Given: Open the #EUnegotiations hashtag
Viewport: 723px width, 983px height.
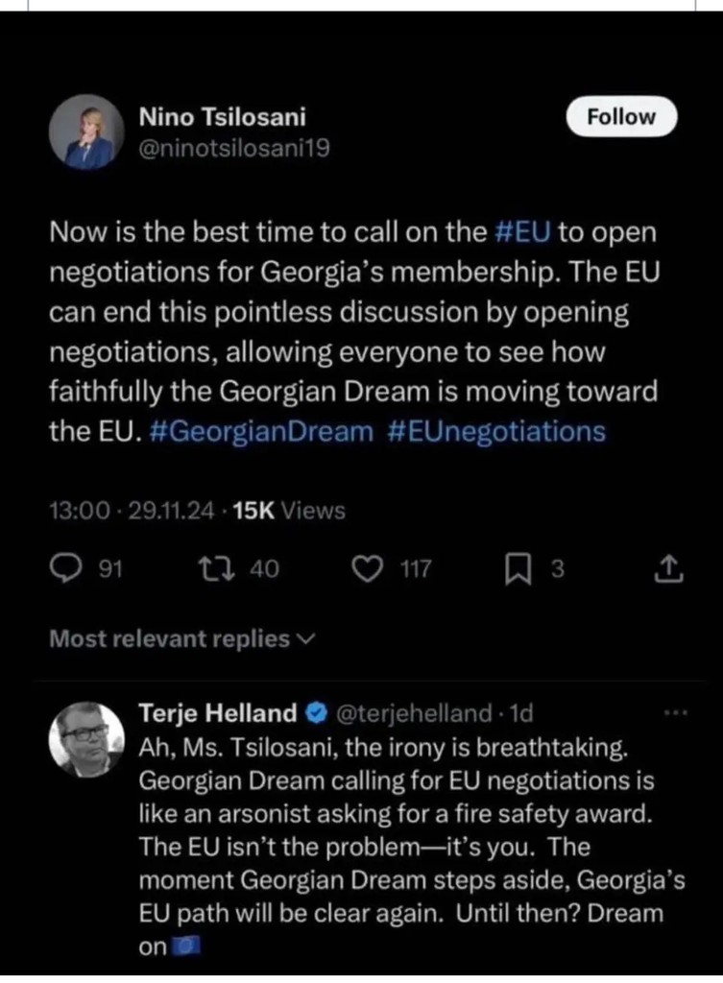Looking at the screenshot, I should 497,431.
